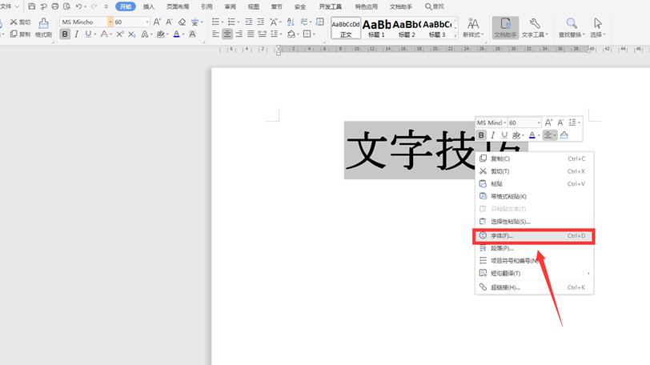
Task: Open mini toolbar font size dropdown
Action: pyautogui.click(x=539, y=122)
